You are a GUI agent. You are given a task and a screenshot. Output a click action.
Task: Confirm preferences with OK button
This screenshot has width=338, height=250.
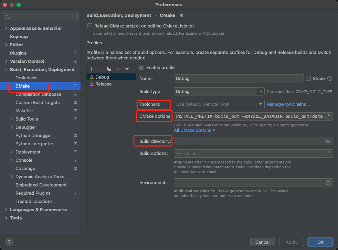pyautogui.click(x=320, y=242)
